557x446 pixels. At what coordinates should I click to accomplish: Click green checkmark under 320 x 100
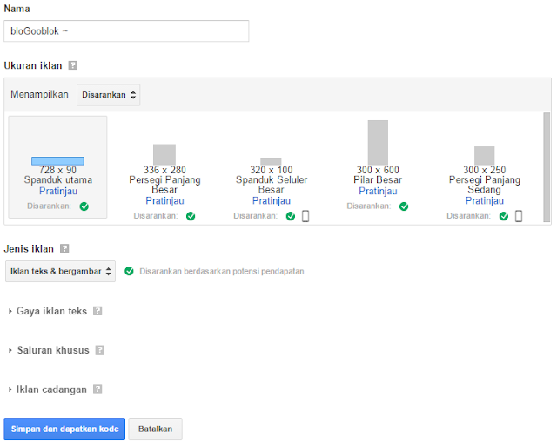(x=291, y=216)
